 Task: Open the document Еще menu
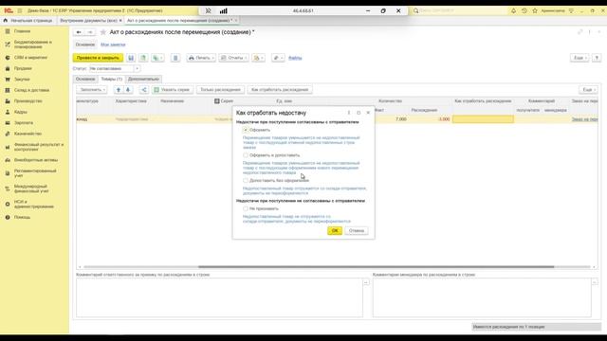pyautogui.click(x=579, y=58)
